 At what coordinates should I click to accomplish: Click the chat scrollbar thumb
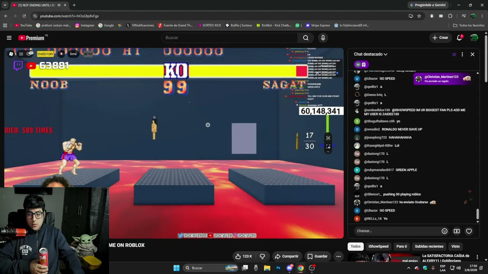point(477,214)
